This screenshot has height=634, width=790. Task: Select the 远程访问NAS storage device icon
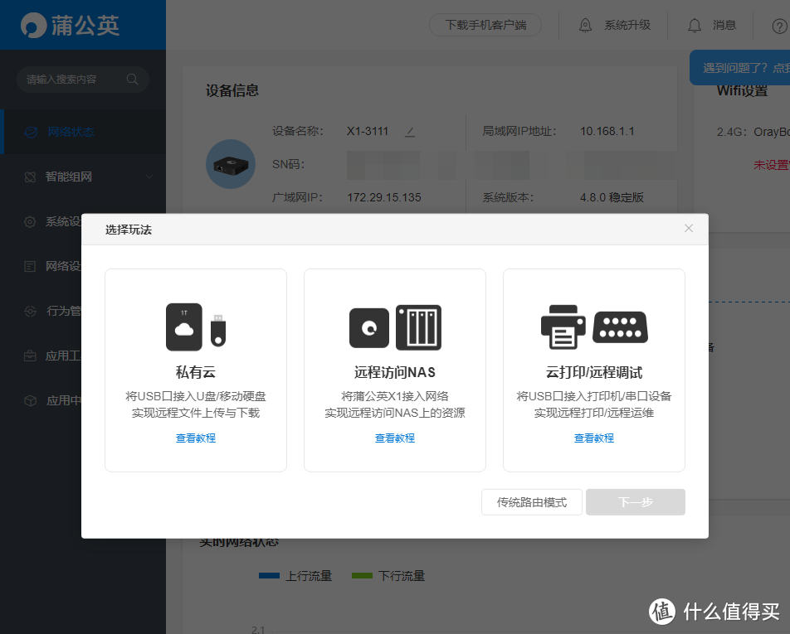(394, 327)
